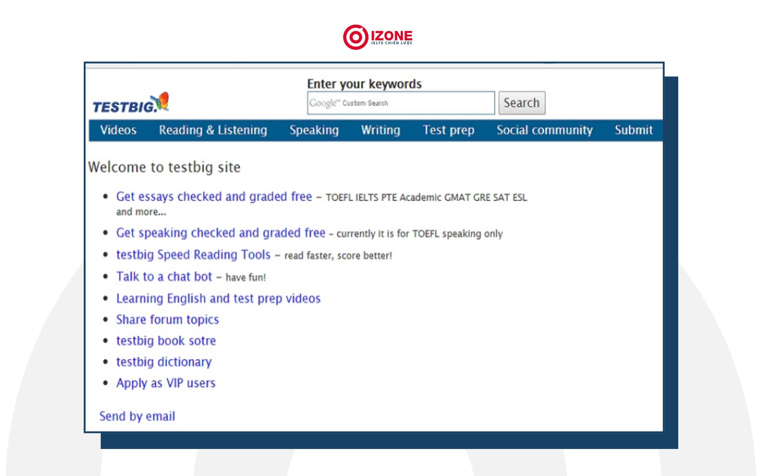762x476 pixels.
Task: Visit the Share forum topics link
Action: pyautogui.click(x=168, y=319)
